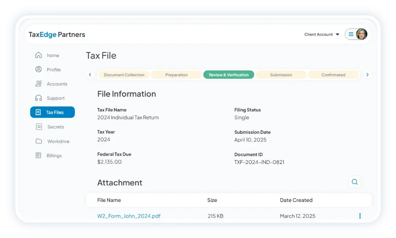Open the Tax Files section button

[x=52, y=112]
